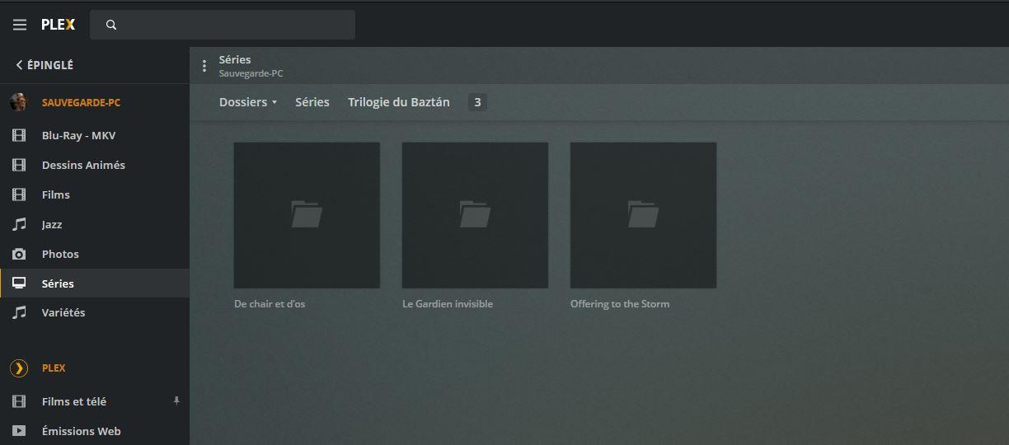Click the film icon beside Films et télé
Screen dimensions: 1009x445
pyautogui.click(x=19, y=401)
